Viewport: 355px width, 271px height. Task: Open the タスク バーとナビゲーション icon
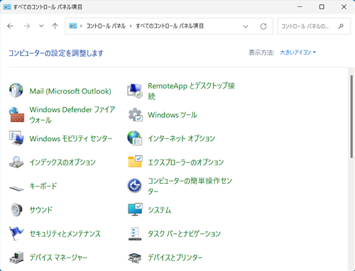[135, 233]
